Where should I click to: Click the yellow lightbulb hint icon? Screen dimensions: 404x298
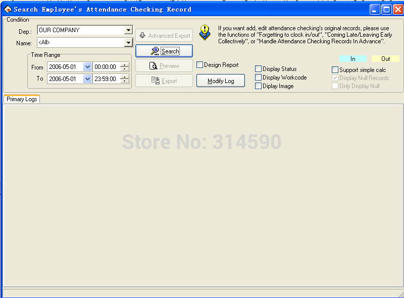pyautogui.click(x=205, y=32)
